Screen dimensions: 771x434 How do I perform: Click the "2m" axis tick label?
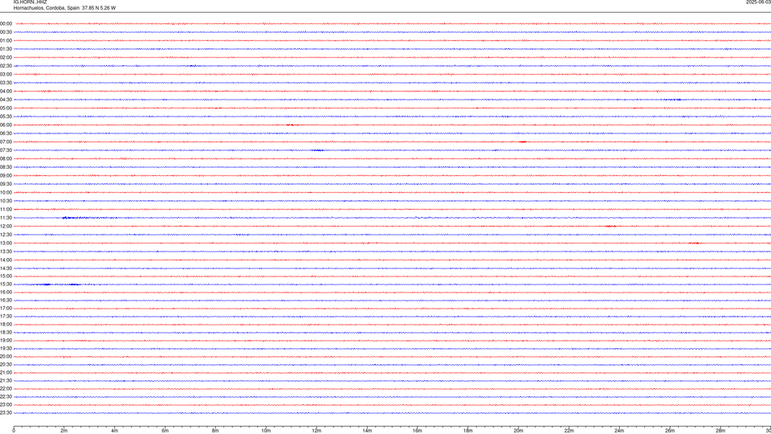tap(64, 431)
